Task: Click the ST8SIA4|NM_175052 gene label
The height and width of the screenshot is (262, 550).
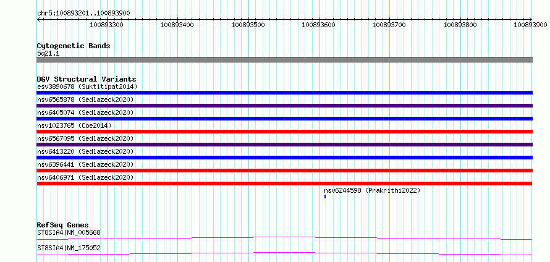Action: click(69, 248)
